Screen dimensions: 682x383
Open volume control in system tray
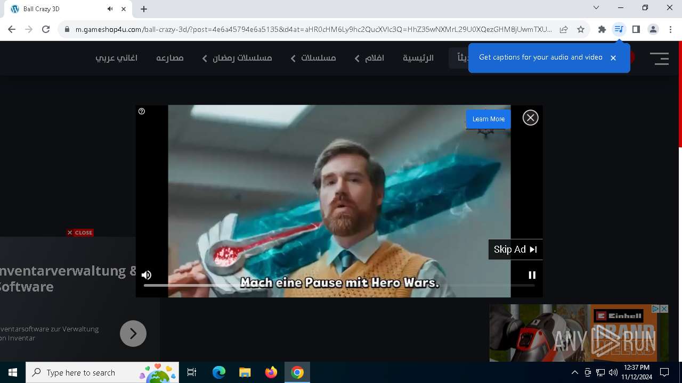click(x=613, y=372)
